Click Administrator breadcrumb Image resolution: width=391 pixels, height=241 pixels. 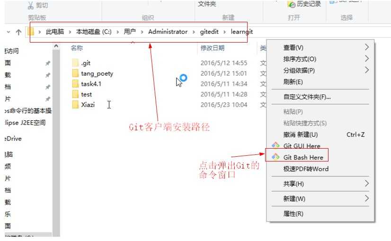[168, 32]
